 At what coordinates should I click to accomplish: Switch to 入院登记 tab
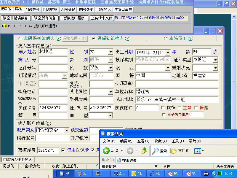coord(68,9)
